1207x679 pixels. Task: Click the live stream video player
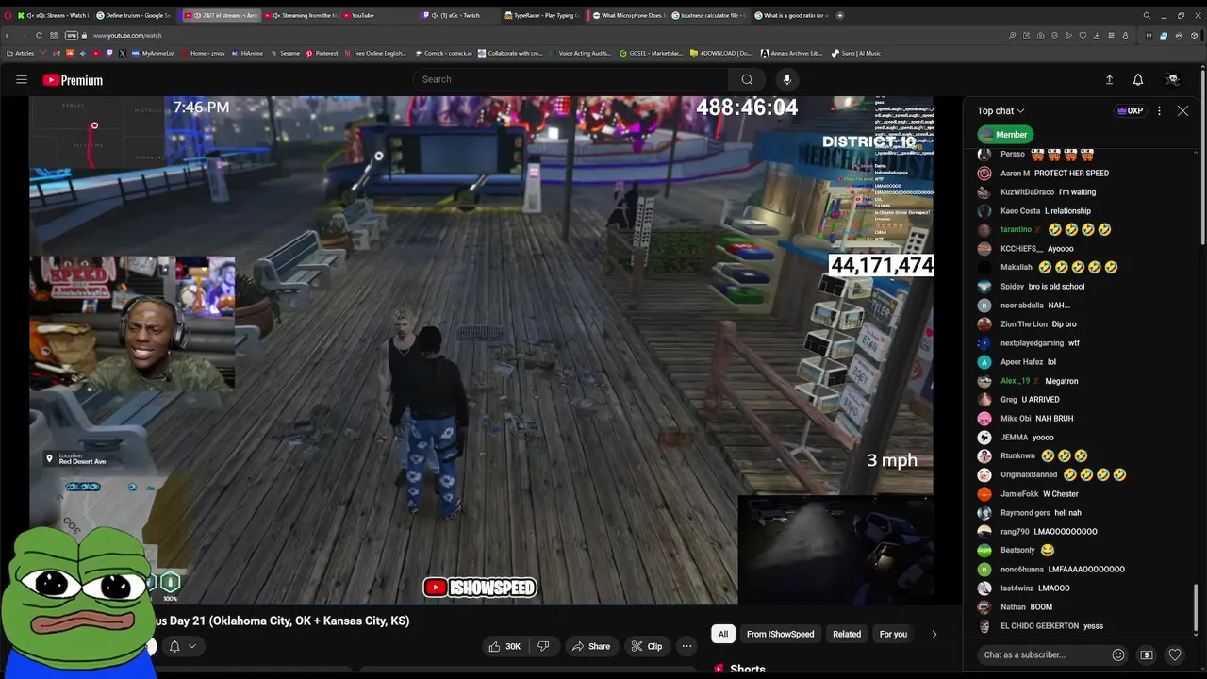(x=481, y=350)
